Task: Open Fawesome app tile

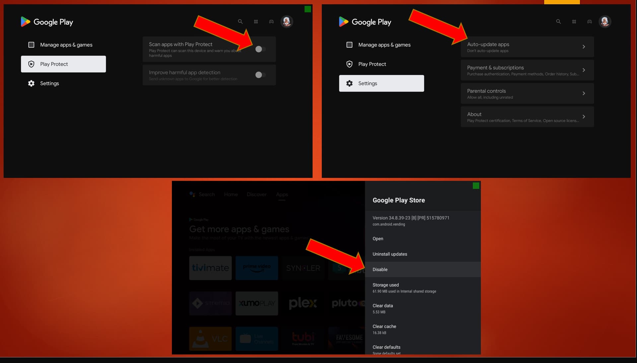Action: pyautogui.click(x=347, y=339)
